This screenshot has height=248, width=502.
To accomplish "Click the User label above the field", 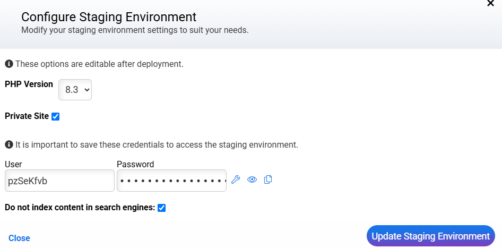I will coord(13,164).
